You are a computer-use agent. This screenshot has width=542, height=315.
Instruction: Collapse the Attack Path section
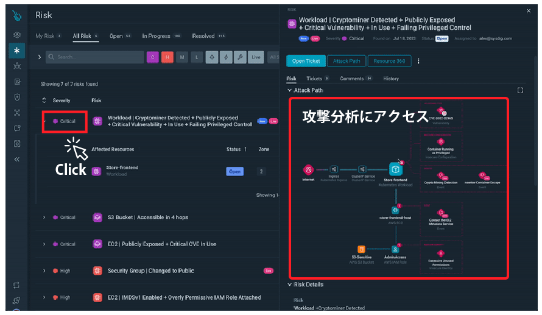coord(290,90)
